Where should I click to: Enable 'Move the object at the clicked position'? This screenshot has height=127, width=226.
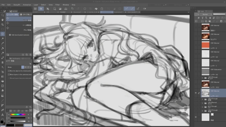pos(9,71)
